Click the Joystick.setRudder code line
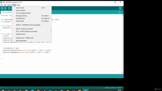Image resolution: width=162 pixels, height=91 pixels. point(26,52)
